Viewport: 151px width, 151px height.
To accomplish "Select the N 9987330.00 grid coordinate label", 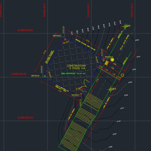I will (18, 74).
